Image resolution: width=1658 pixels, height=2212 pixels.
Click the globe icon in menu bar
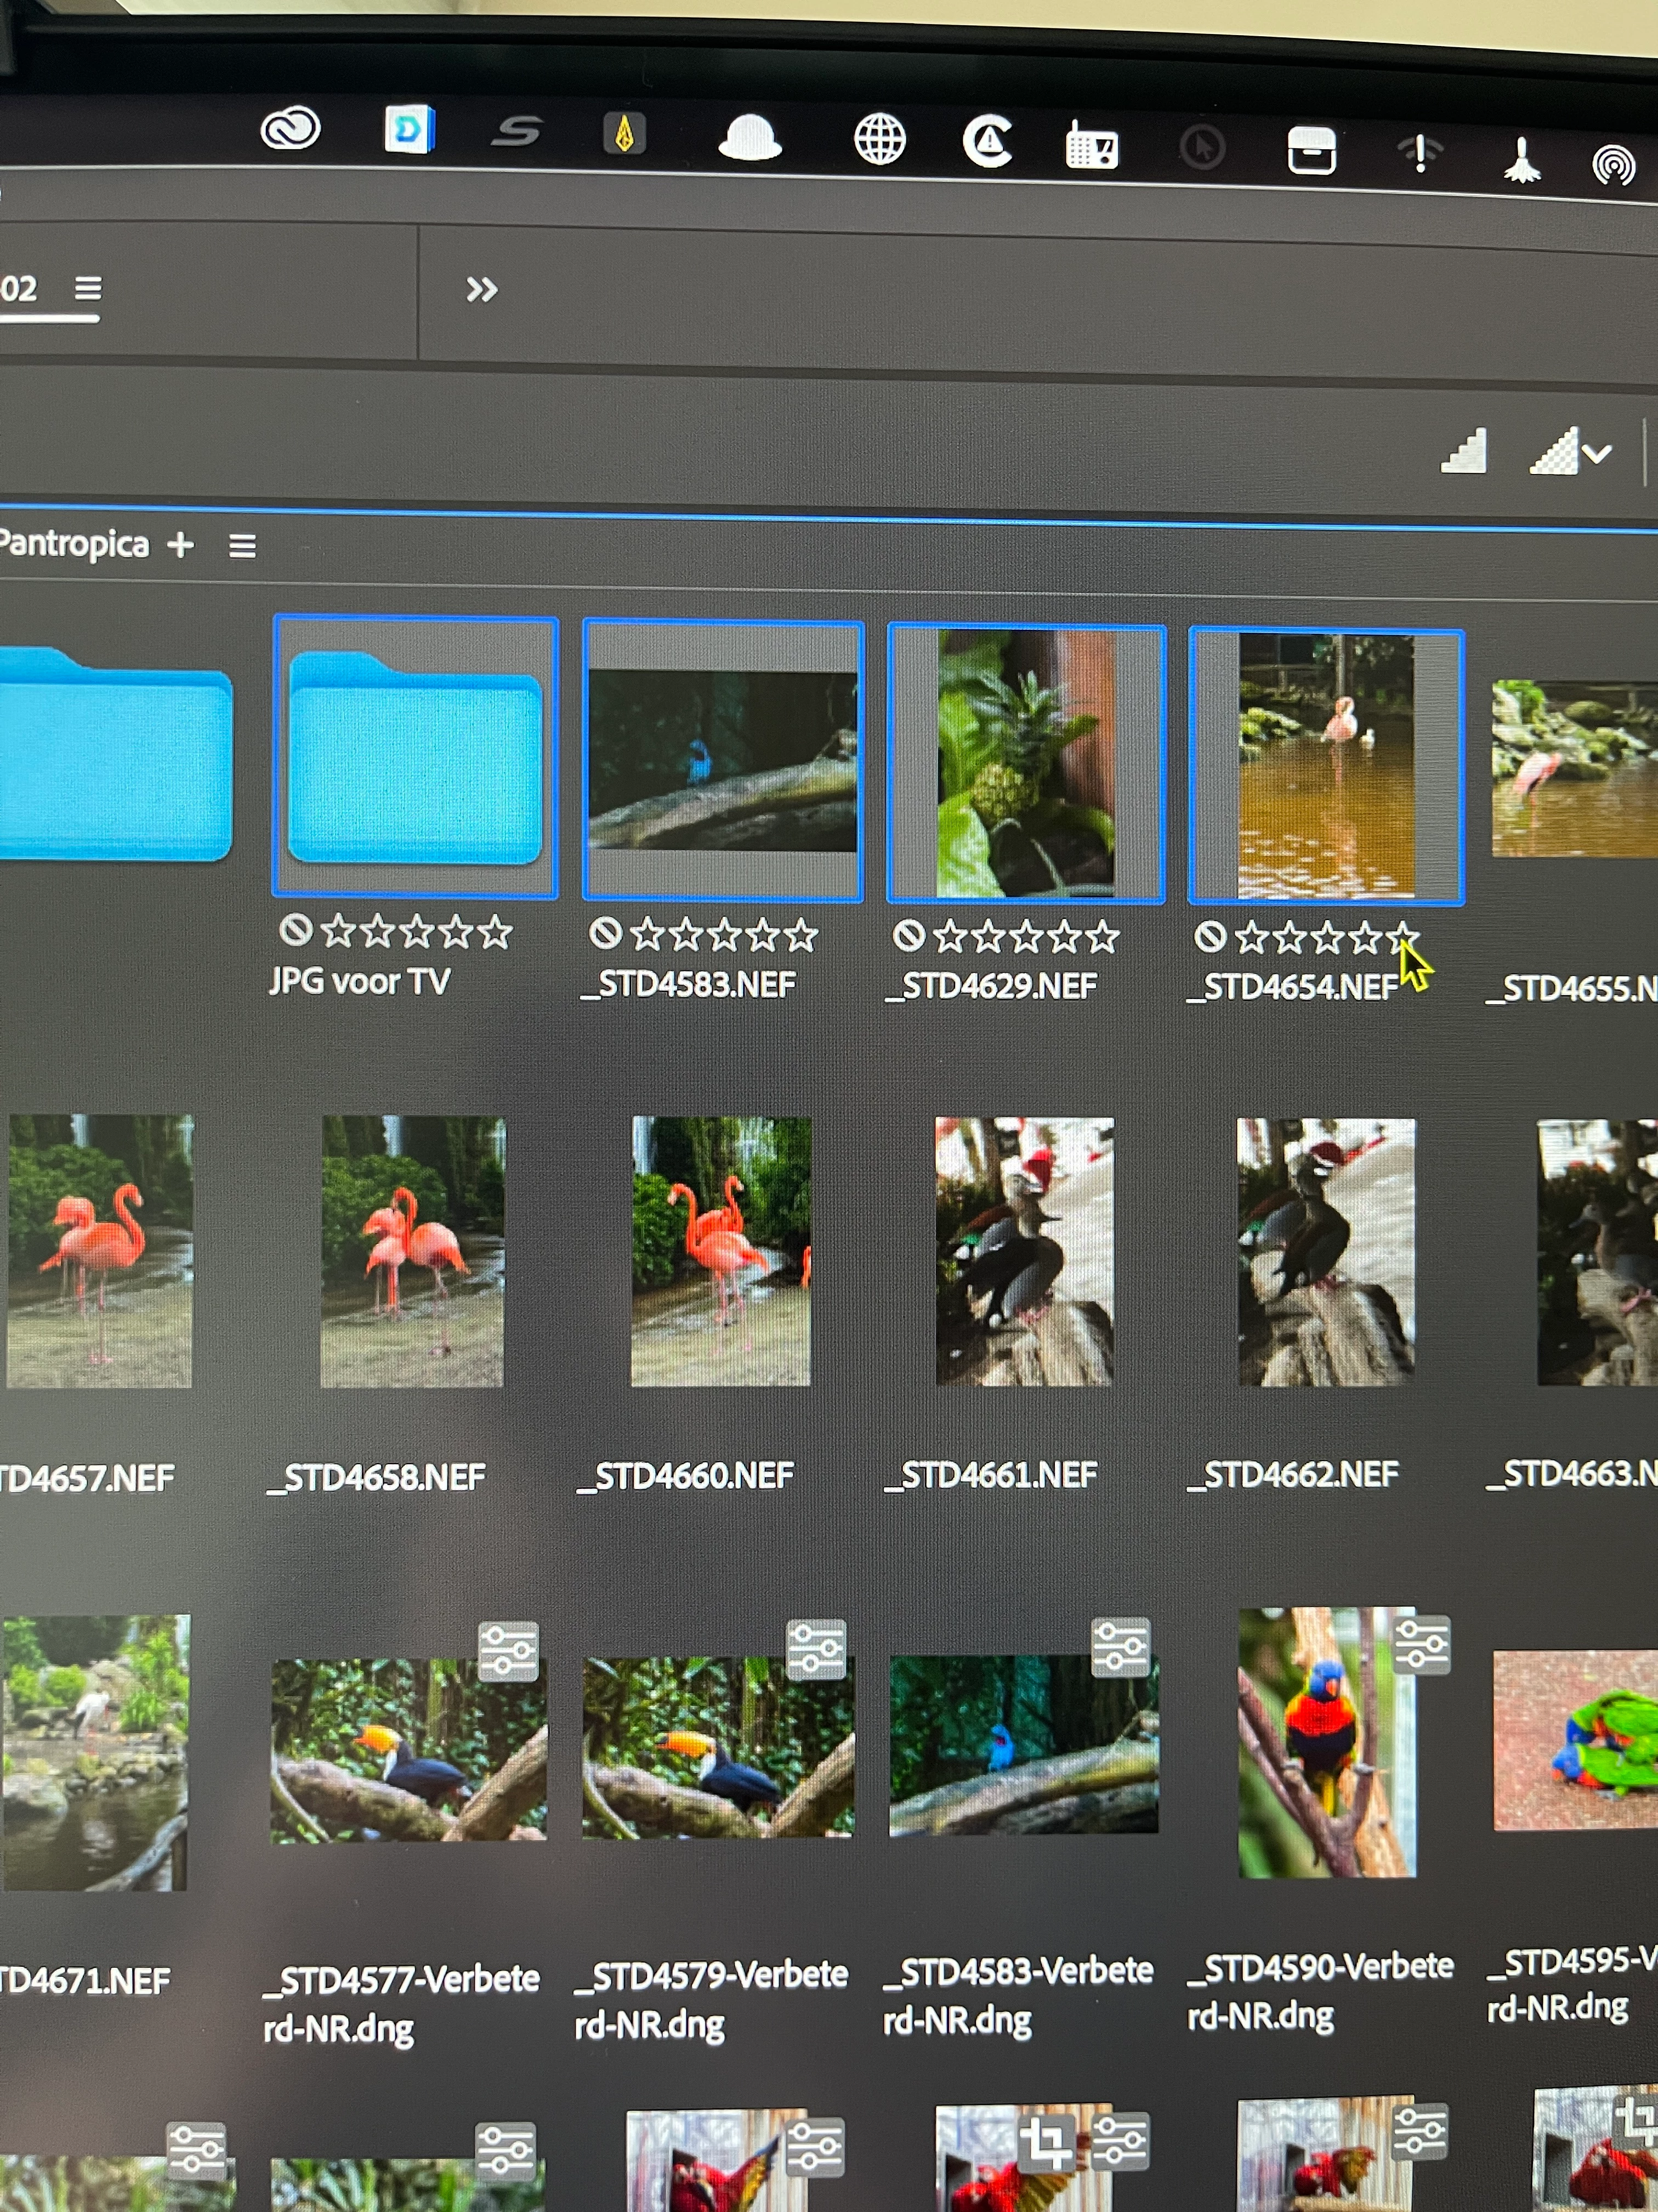[x=879, y=139]
